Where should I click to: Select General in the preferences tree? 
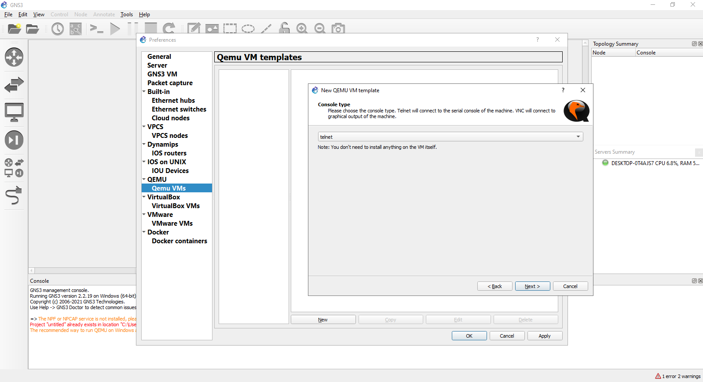159,56
